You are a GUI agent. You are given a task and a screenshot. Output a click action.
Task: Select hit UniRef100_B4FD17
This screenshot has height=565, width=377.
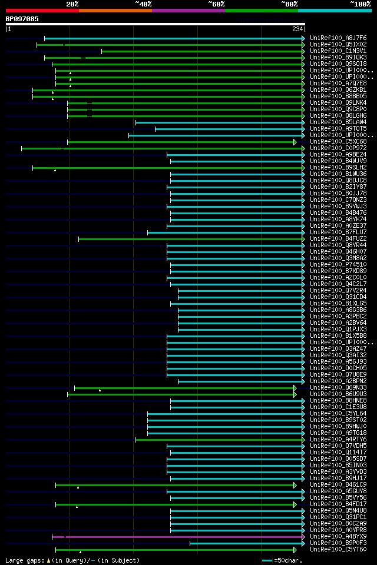click(x=338, y=504)
